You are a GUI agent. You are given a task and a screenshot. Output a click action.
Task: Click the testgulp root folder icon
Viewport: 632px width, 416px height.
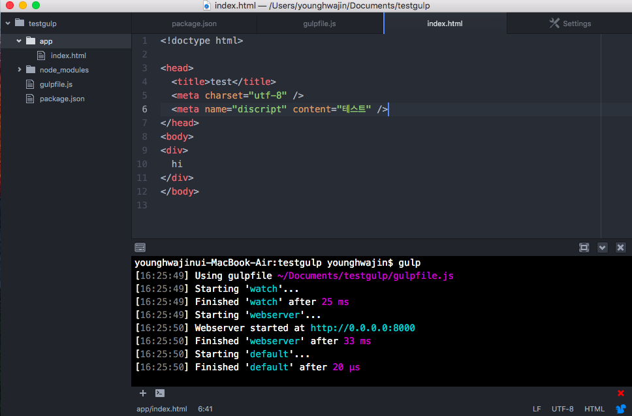[x=20, y=23]
